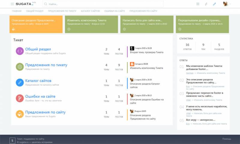Open answer 01 Мы изменили шаблон Тикета

click(x=204, y=67)
